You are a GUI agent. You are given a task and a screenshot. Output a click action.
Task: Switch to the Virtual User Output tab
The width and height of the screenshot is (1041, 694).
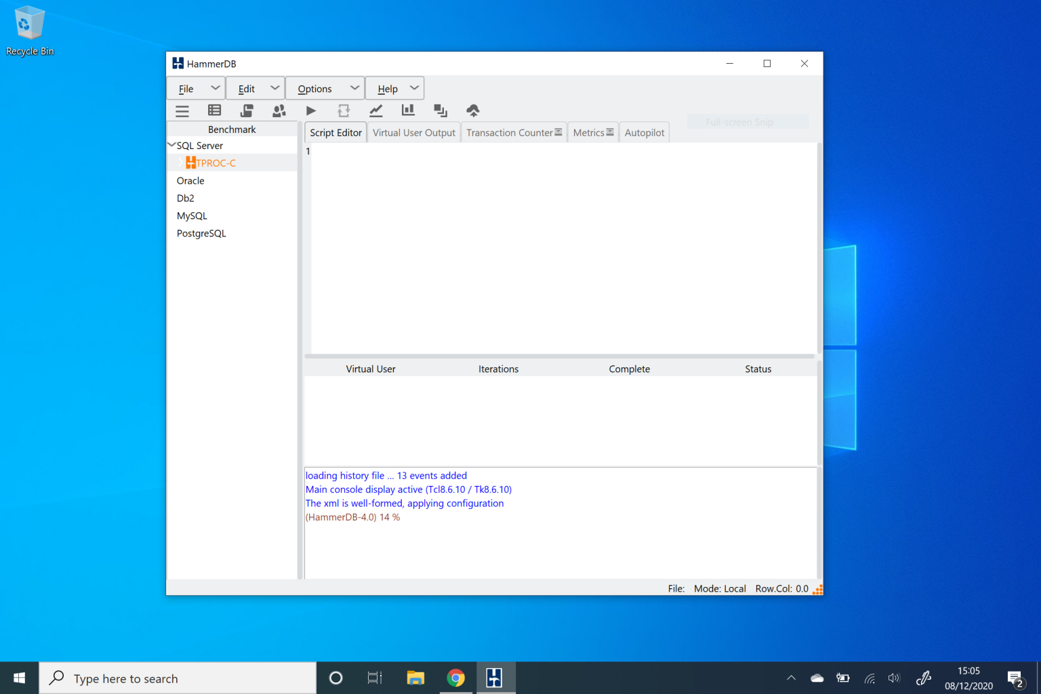click(413, 133)
